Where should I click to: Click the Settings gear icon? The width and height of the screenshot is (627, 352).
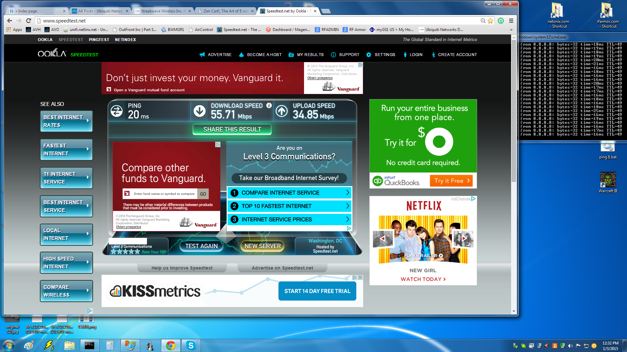pyautogui.click(x=369, y=55)
